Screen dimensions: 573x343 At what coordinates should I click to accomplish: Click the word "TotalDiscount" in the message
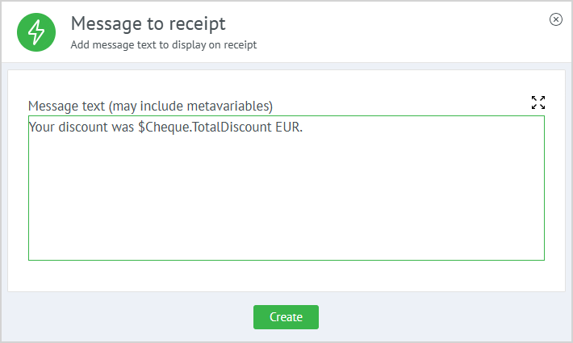click(233, 127)
